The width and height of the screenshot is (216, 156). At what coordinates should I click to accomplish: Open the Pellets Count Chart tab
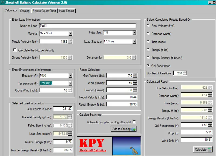pyautogui.click(x=45, y=11)
